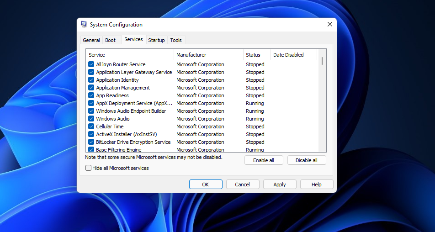Click the Enable all button

264,160
